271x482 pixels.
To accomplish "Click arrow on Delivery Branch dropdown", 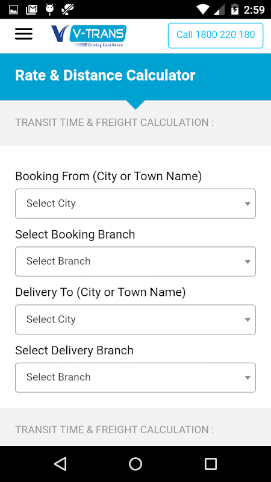I will click(x=248, y=378).
